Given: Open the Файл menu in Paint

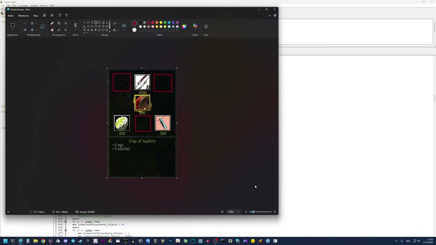Looking at the screenshot, I should (x=11, y=15).
